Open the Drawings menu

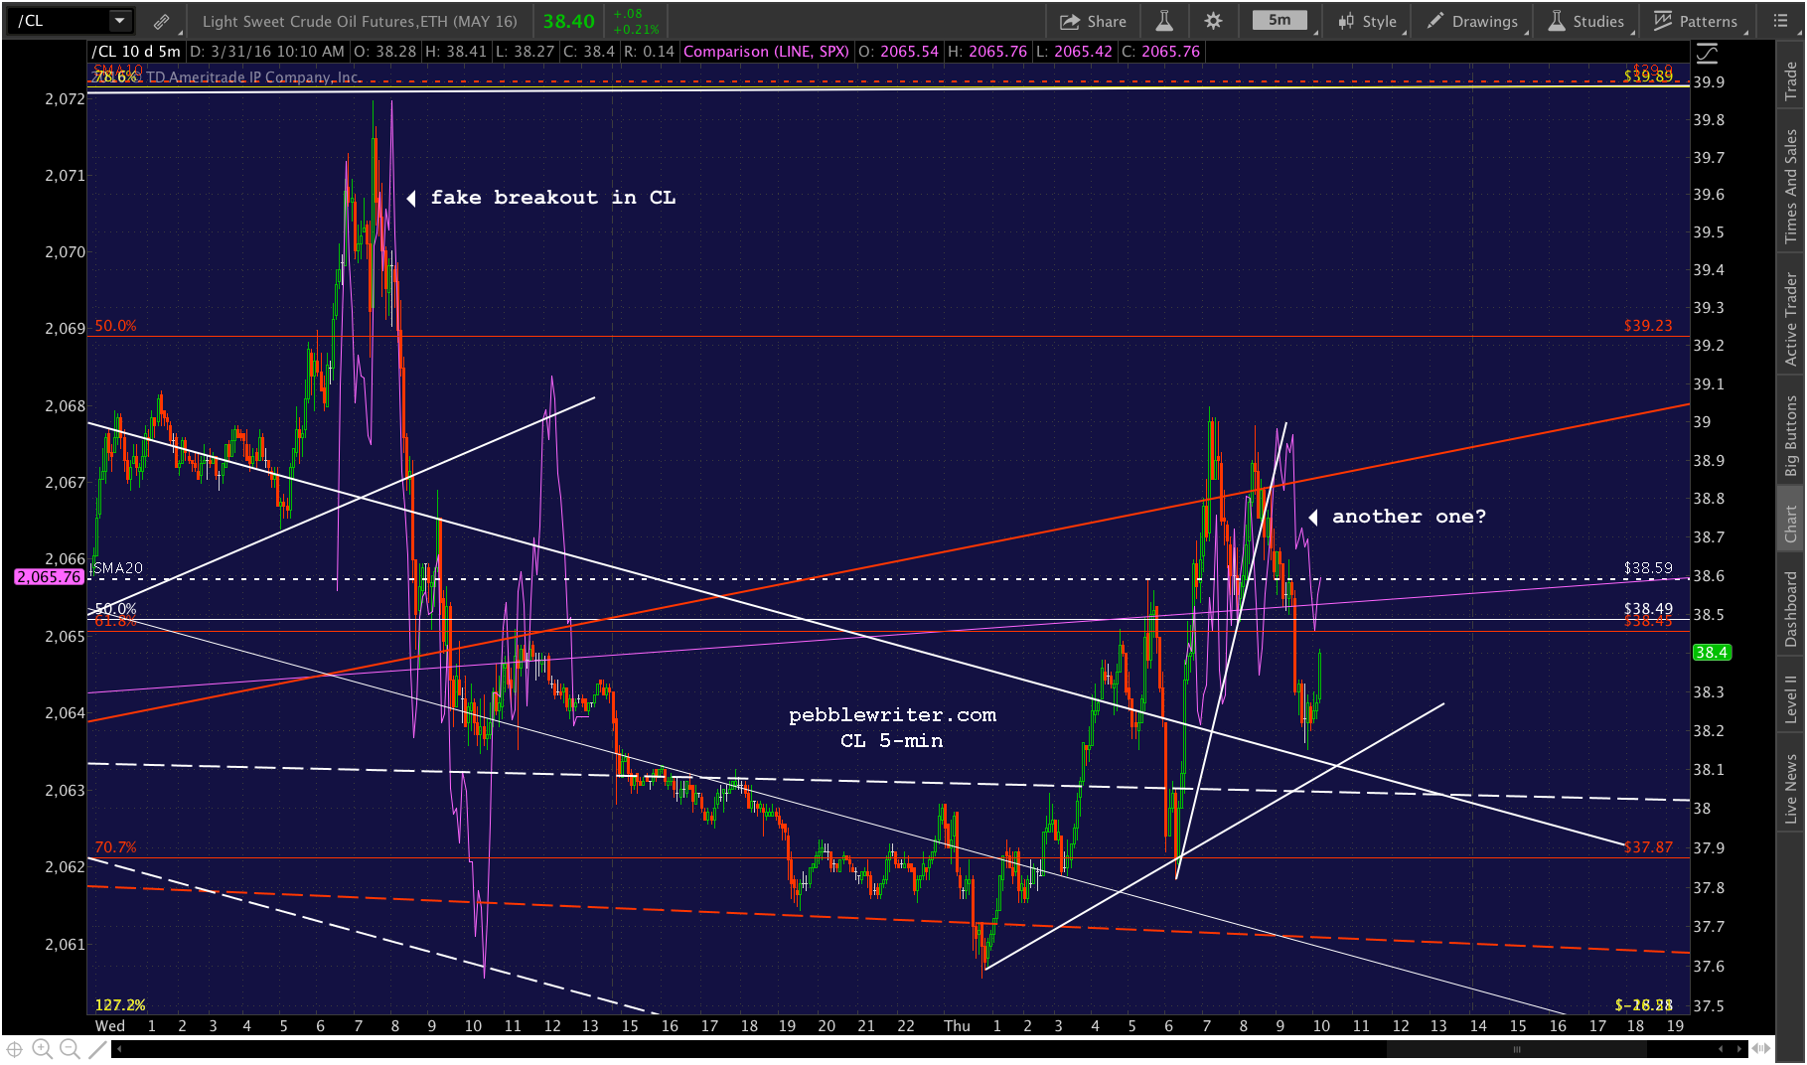click(1472, 21)
